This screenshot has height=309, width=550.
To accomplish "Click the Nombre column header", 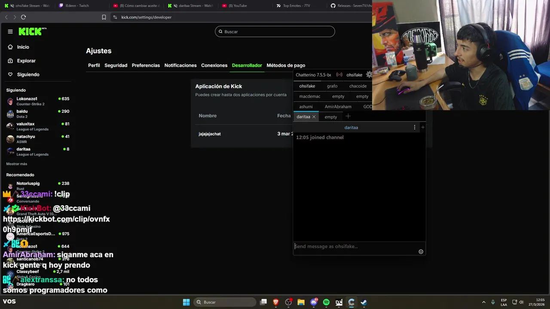I will 208,116.
